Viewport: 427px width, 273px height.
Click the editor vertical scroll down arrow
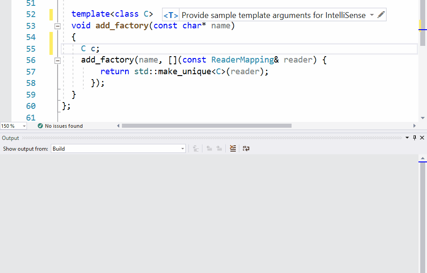pyautogui.click(x=423, y=118)
